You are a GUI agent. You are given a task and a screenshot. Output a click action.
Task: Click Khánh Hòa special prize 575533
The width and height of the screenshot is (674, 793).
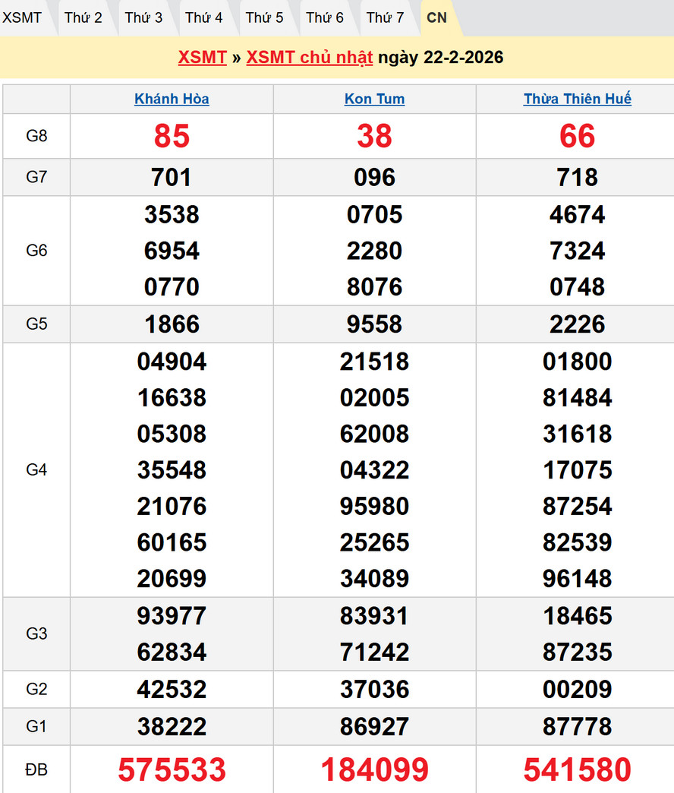172,769
